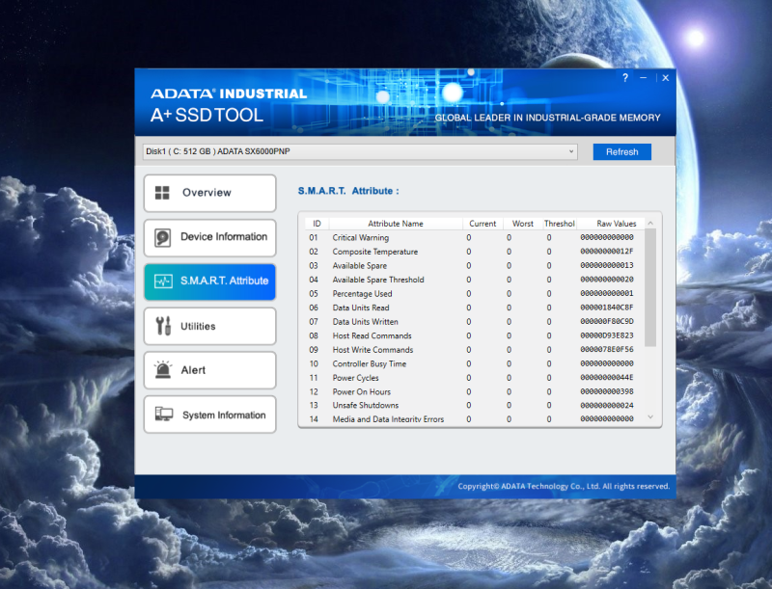Select the Media and Data Integrity Errors row
Screen dimensions: 772x589
[x=474, y=419]
